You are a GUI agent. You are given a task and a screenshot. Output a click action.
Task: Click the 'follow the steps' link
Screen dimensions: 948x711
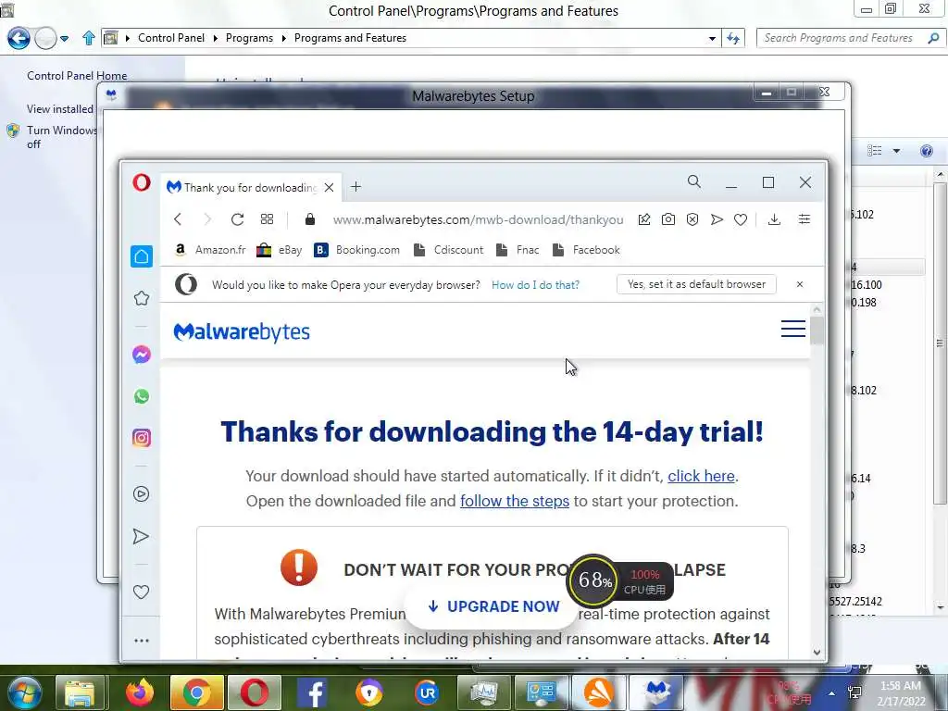coord(515,501)
